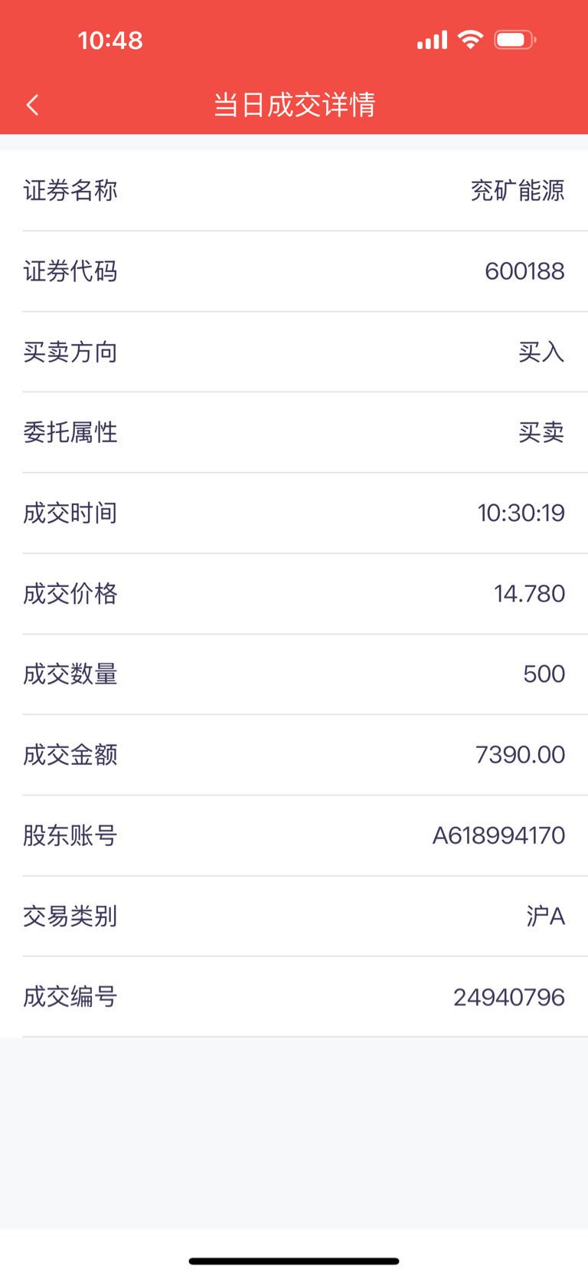Tap the transaction time 10:30:19
This screenshot has height=1276, width=588.
(x=521, y=513)
